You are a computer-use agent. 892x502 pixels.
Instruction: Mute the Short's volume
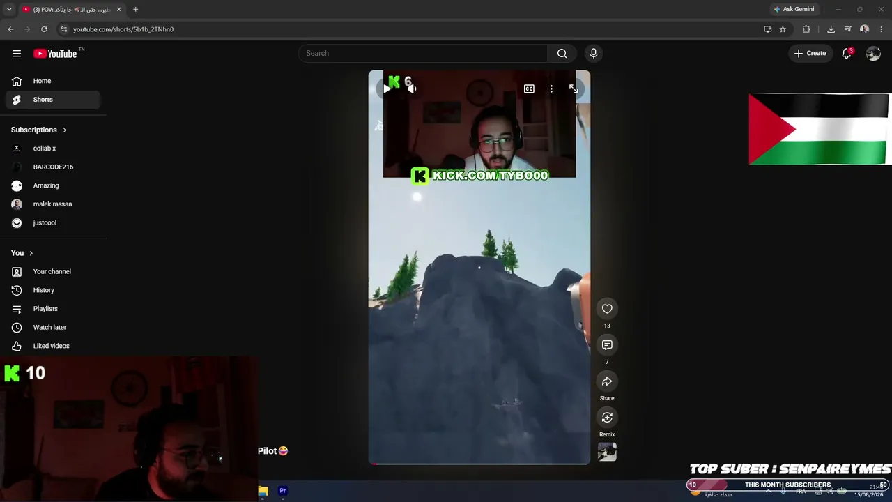tap(412, 89)
